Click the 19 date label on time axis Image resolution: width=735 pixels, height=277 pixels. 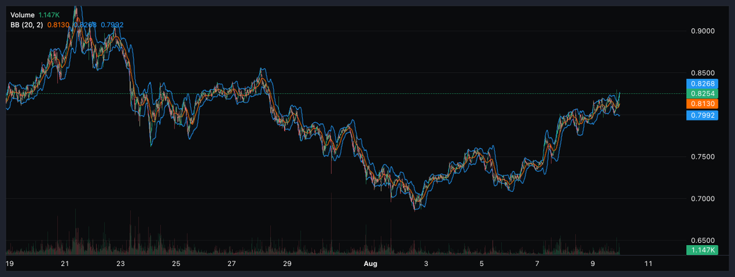point(9,264)
